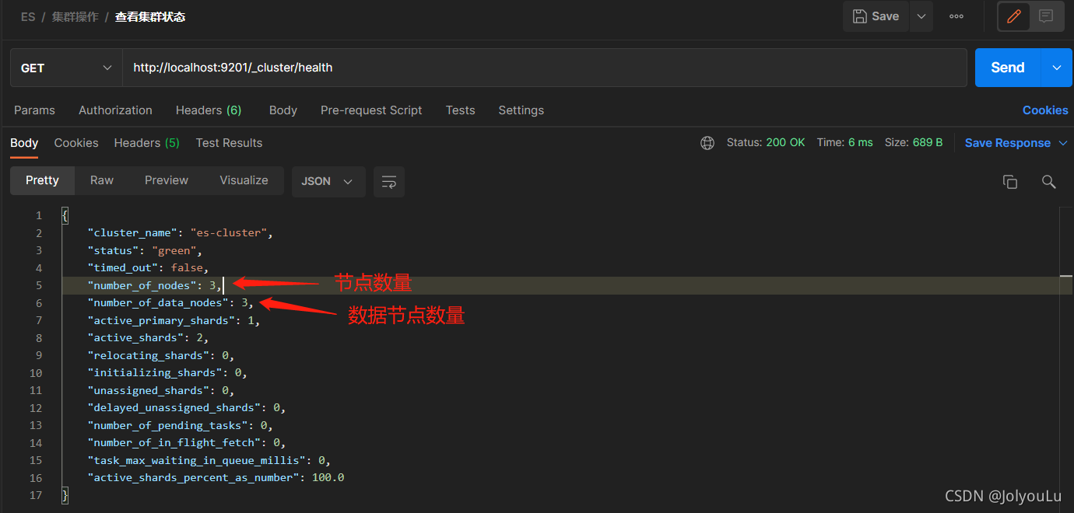Select the response Headers (5) tab
1074x513 pixels.
click(x=146, y=143)
